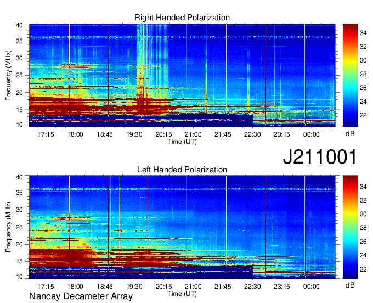Click the 23:15 time tick under the Right Handed plot
Viewport: 373px width, 303px height.
coord(281,134)
